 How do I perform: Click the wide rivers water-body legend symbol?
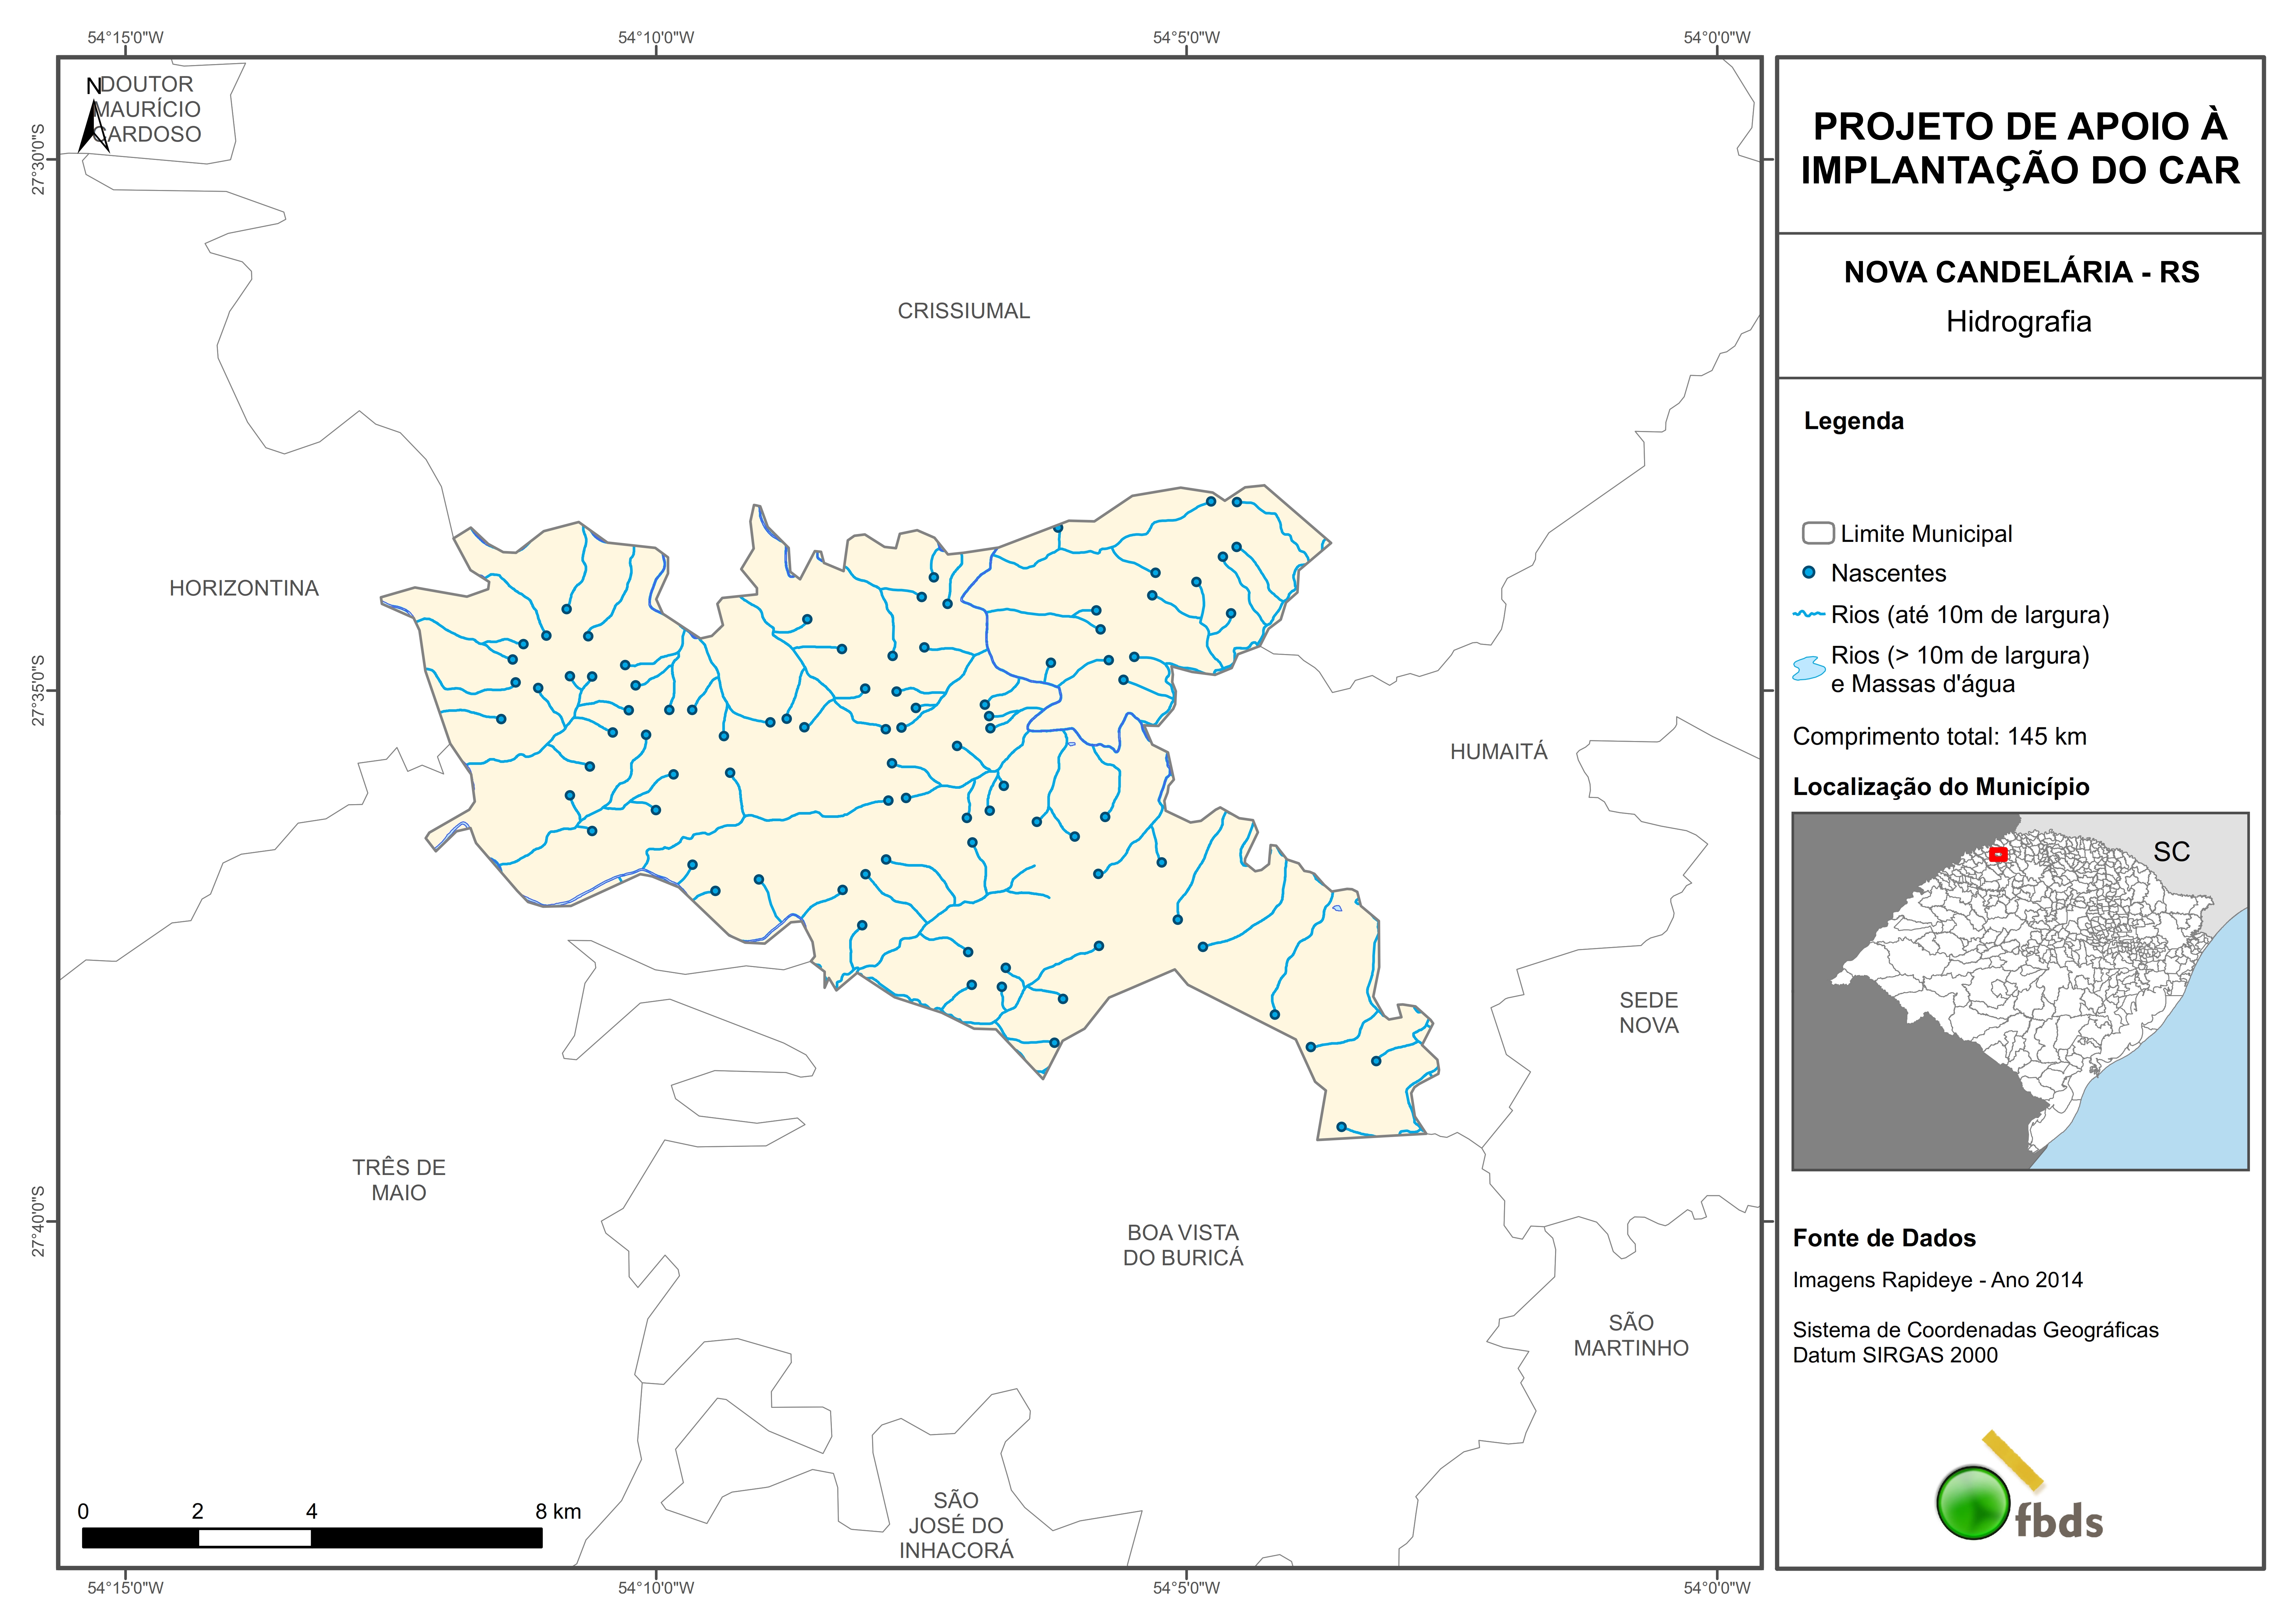1809,668
